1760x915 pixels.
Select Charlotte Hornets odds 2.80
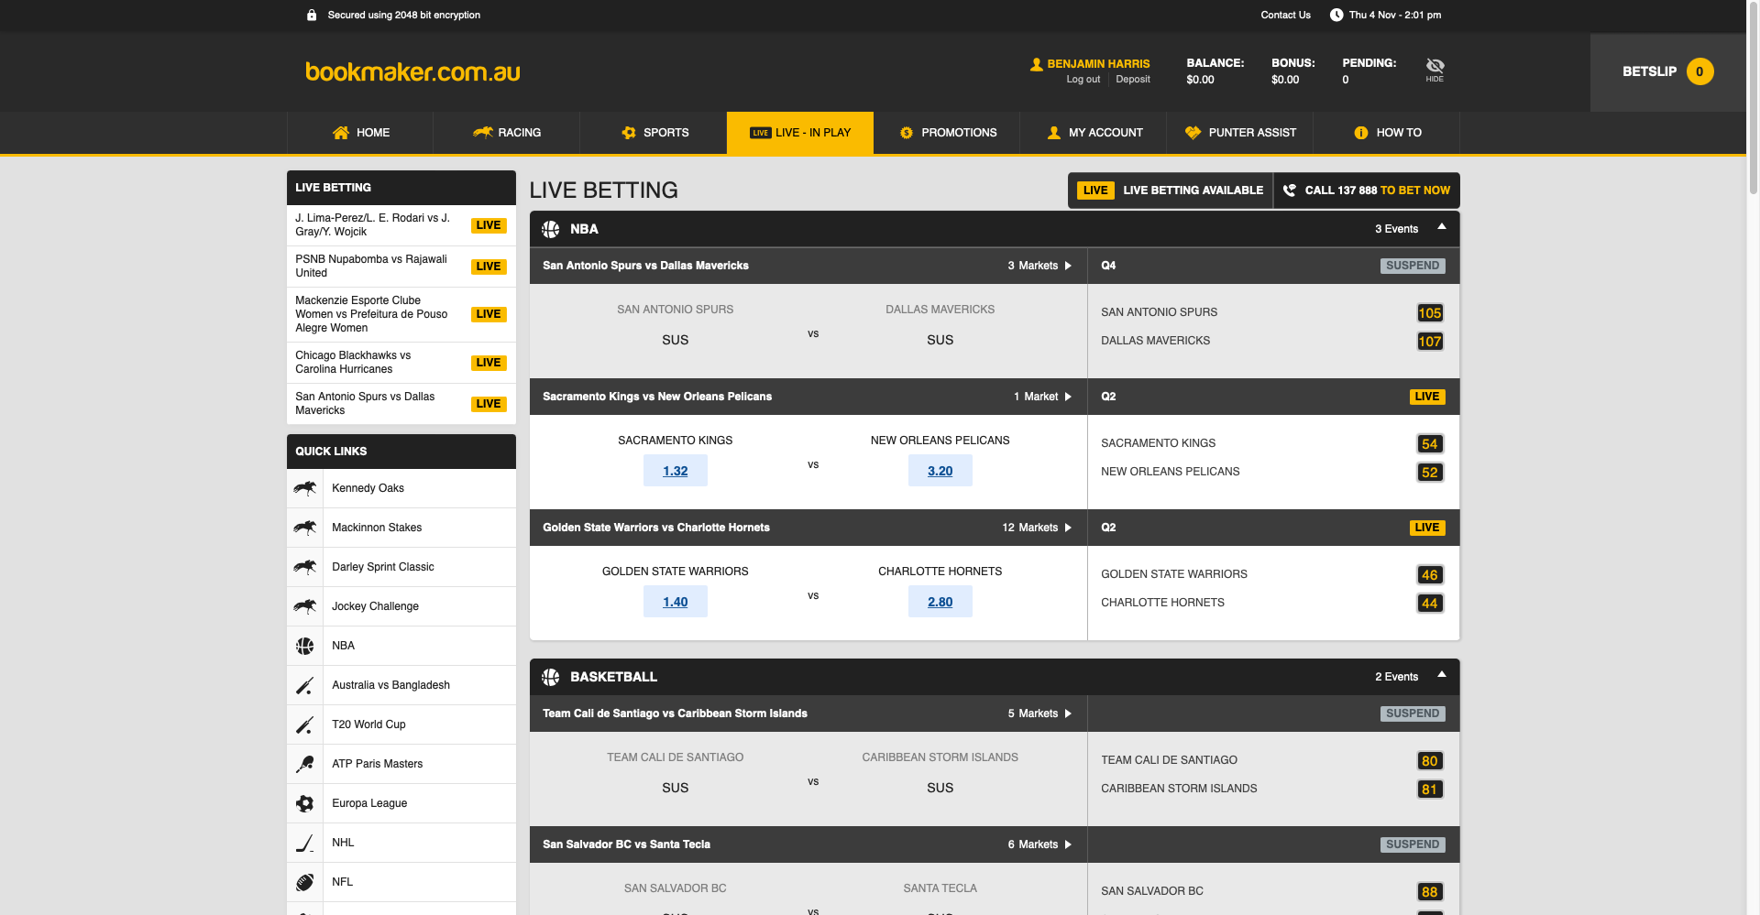click(940, 602)
